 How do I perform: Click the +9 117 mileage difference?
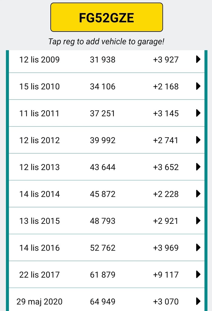[x=166, y=275]
